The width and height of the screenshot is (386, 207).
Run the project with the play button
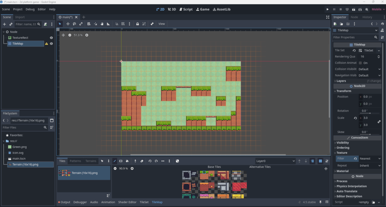click(328, 9)
